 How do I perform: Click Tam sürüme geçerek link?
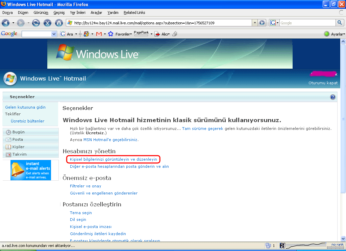tap(203, 129)
